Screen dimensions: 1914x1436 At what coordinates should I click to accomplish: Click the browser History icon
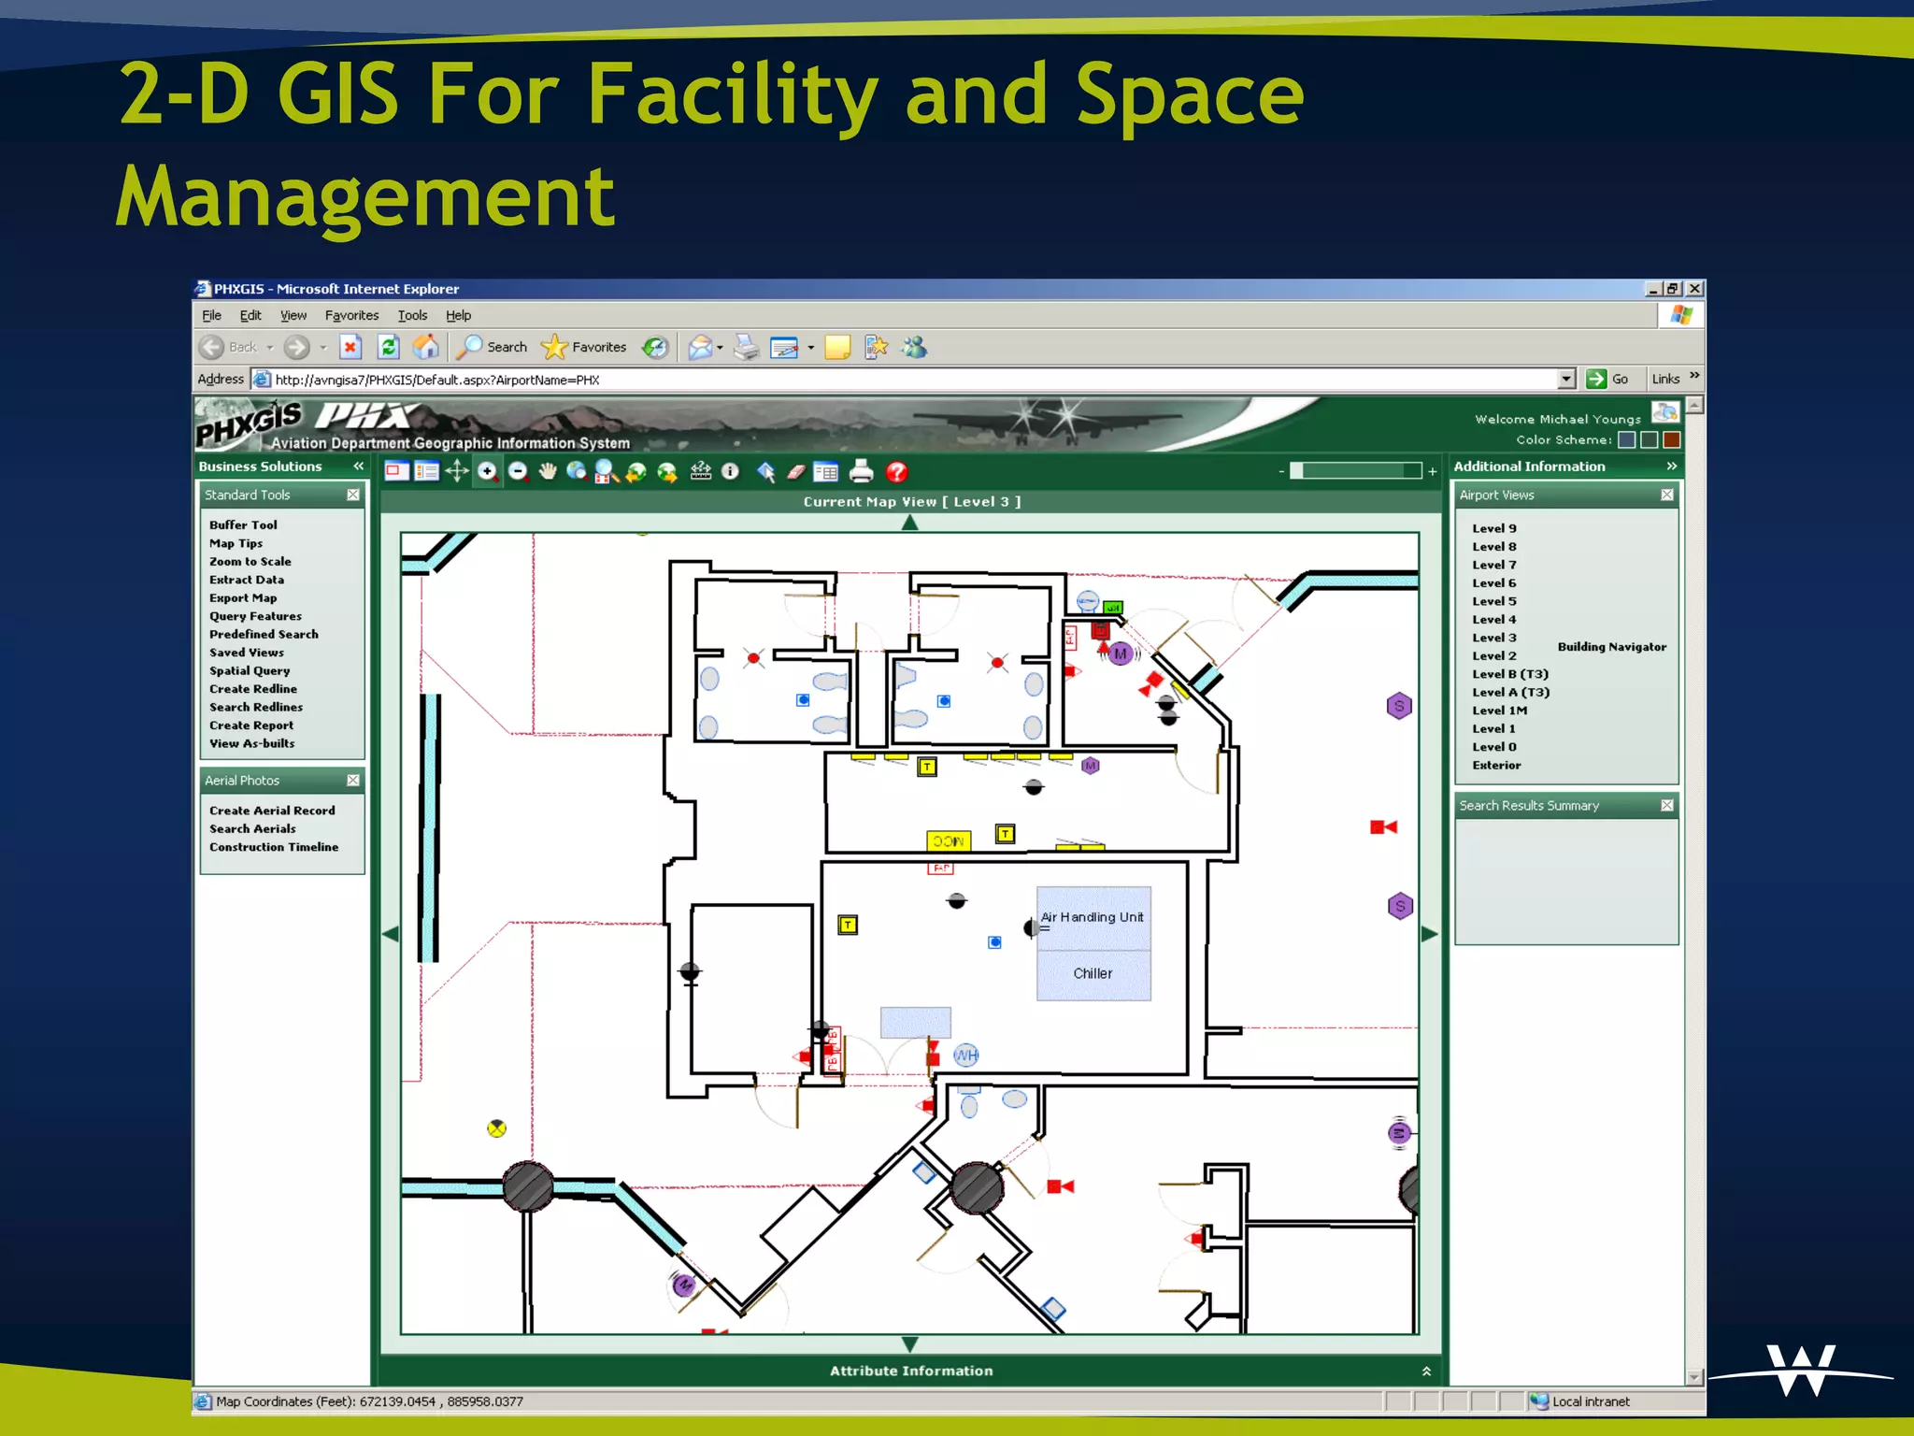[x=656, y=347]
